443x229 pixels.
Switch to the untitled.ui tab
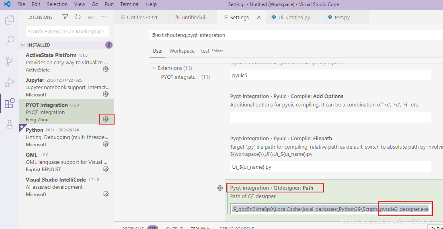(193, 18)
